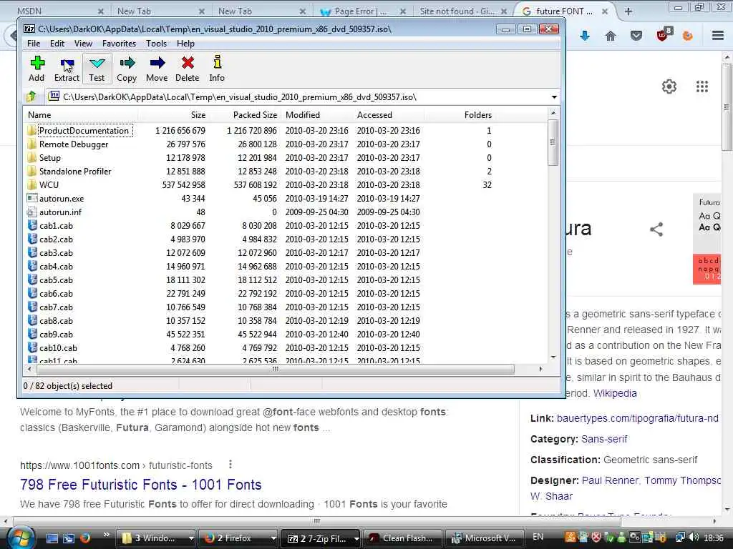The width and height of the screenshot is (733, 549).
Task: Open the Wikipedia link
Action: point(615,393)
